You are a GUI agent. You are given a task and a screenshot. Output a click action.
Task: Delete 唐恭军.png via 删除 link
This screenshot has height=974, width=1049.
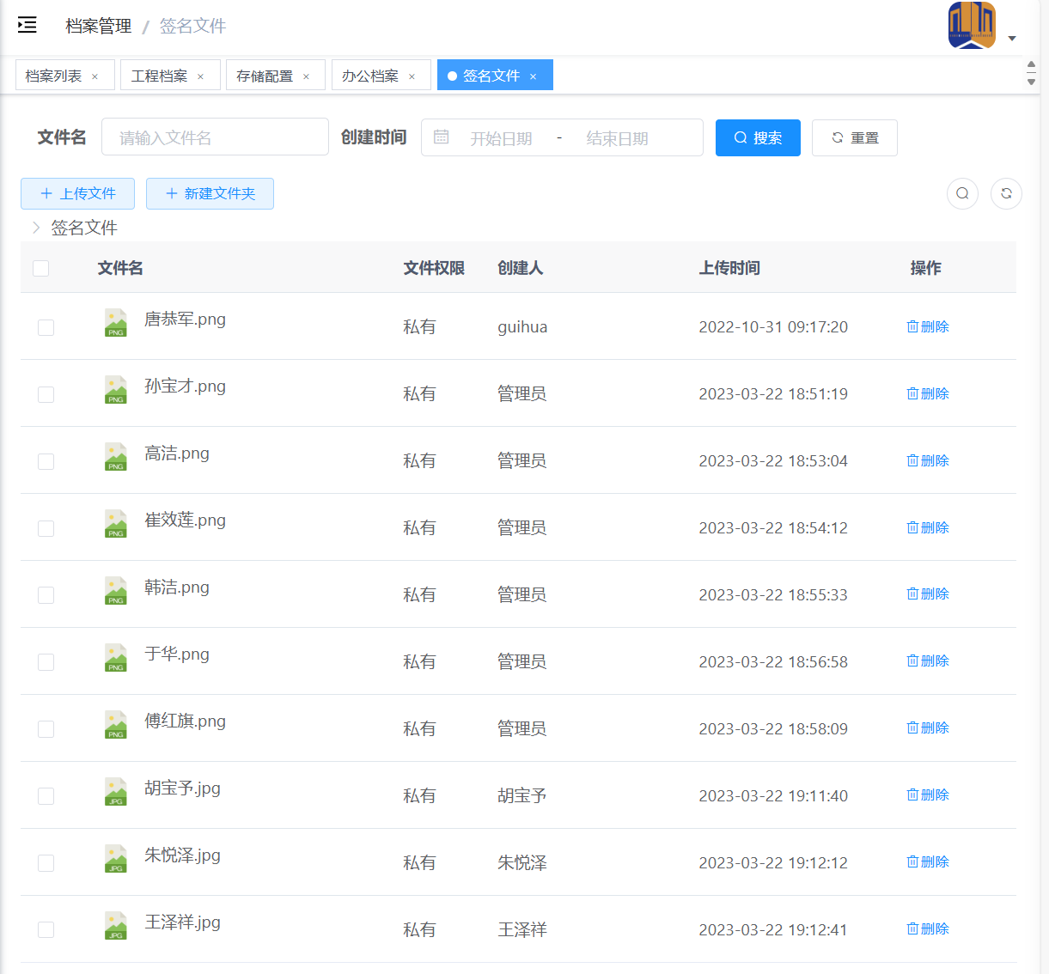click(928, 326)
